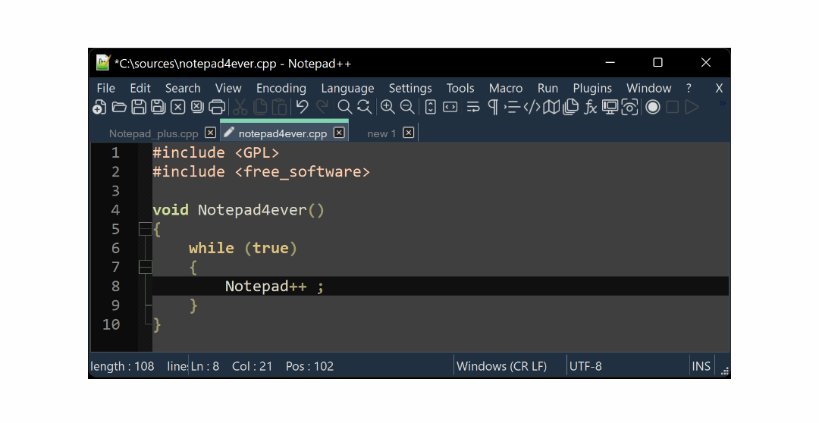This screenshot has height=423, width=819.
Task: Expand hidden toolbar items chevron
Action: (723, 103)
